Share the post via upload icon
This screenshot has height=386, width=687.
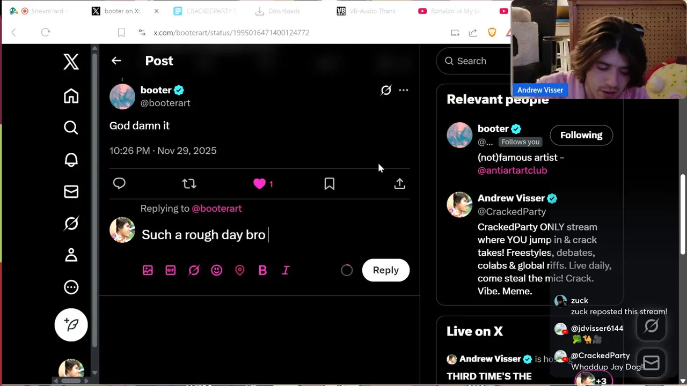pos(400,184)
